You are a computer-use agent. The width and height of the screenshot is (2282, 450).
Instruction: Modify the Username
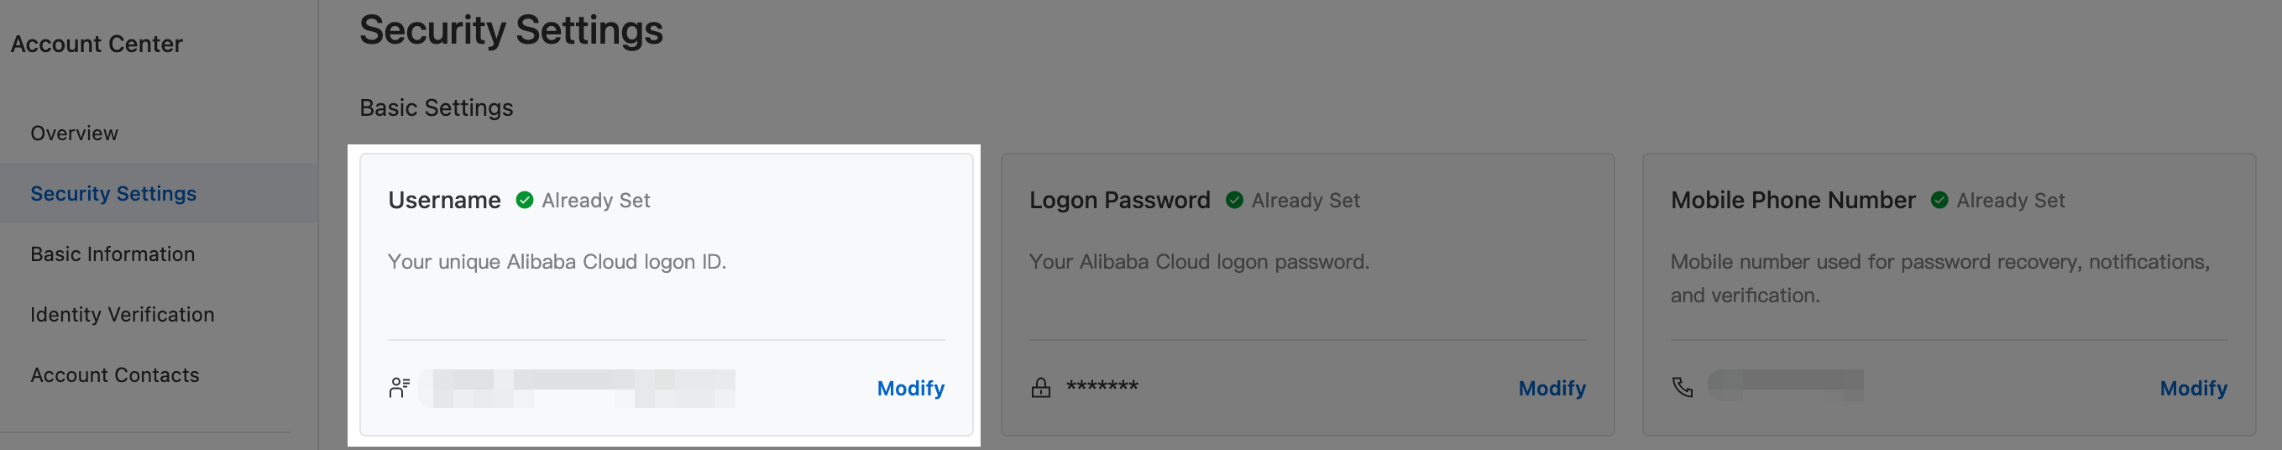(911, 388)
